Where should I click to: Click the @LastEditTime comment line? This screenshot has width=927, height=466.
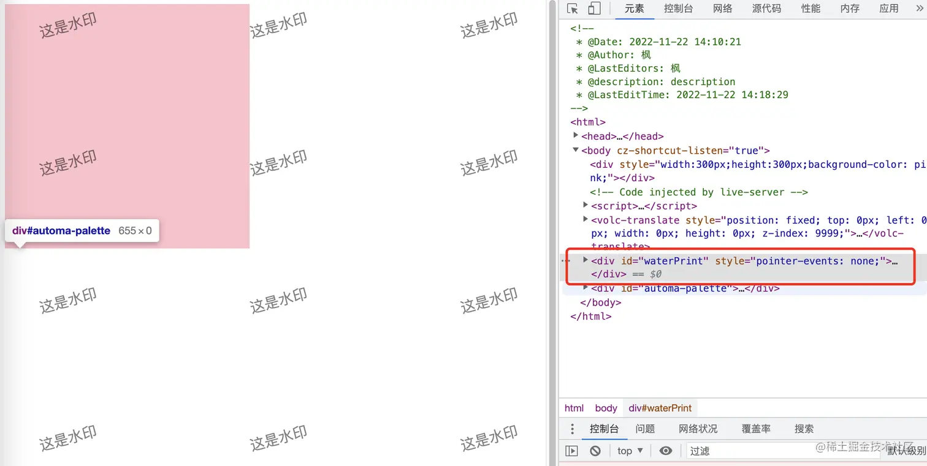pos(682,95)
